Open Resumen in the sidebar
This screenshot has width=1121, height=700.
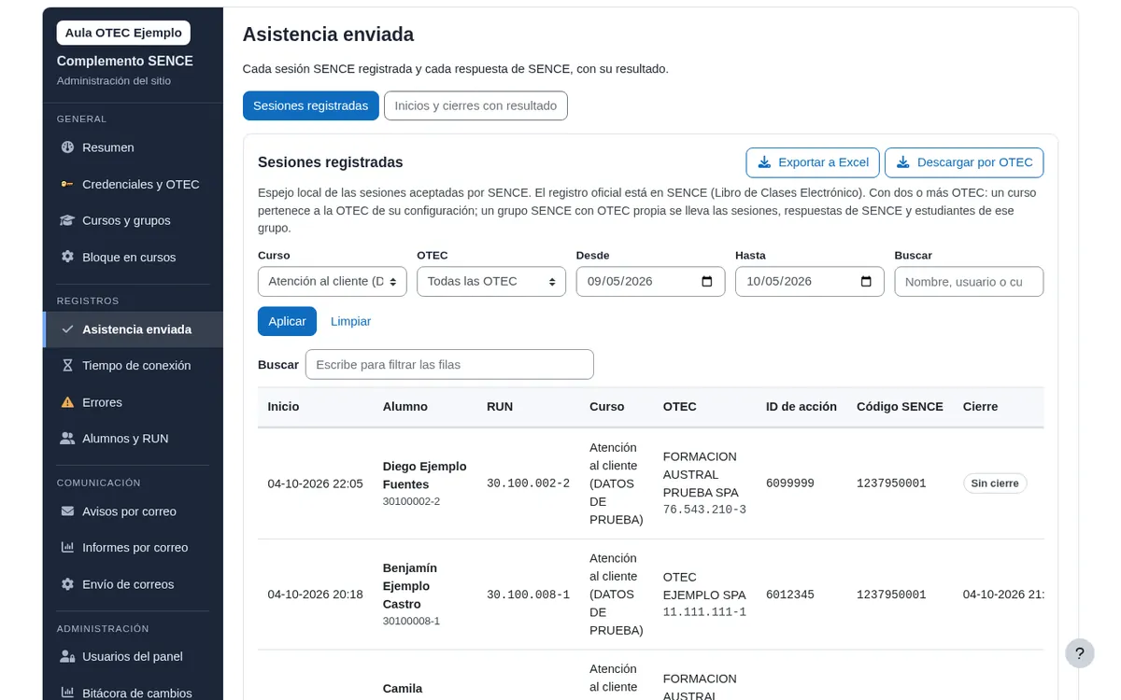pos(133,147)
